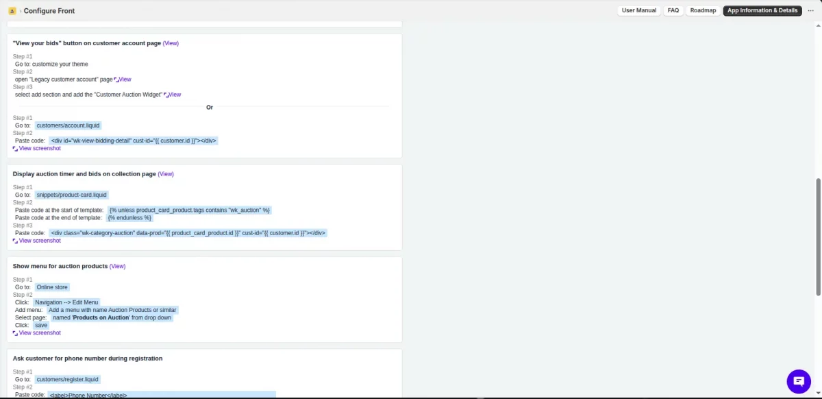This screenshot has height=399, width=822.
Task: Click wk-view-bidding-detail div code snippet
Action: pyautogui.click(x=134, y=141)
